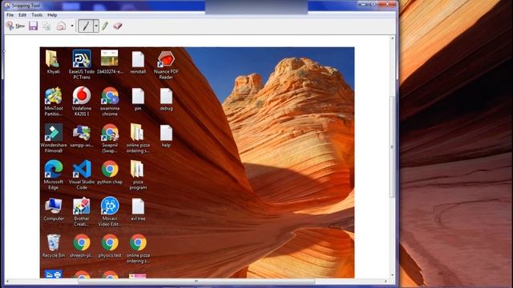The image size is (513, 288).
Task: Click the vertical scrollbar thumb
Action: click(x=392, y=147)
